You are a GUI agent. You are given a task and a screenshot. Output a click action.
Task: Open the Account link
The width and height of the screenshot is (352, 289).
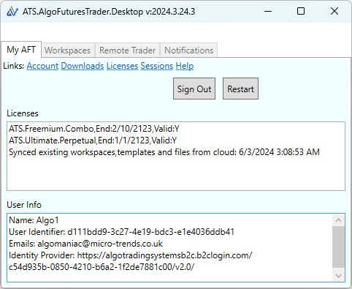pos(42,66)
